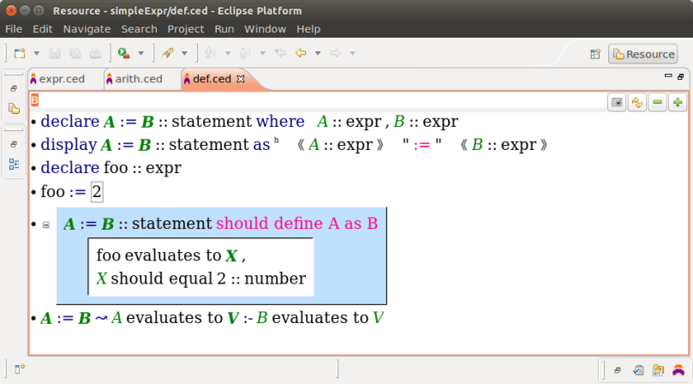Open the Project Explorer fast view icon

tap(14, 109)
